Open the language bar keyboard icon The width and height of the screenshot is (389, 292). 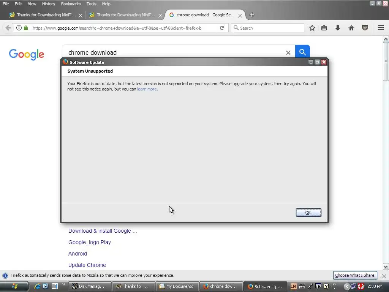302,287
